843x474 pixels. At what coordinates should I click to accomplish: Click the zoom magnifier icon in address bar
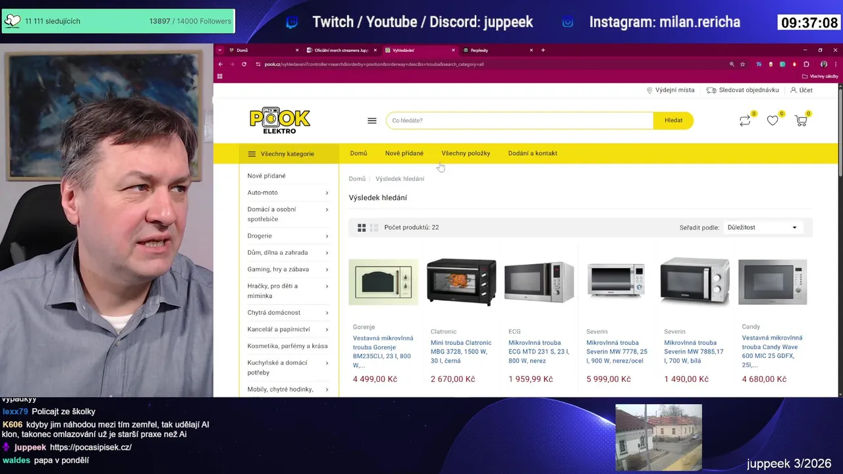coord(732,64)
